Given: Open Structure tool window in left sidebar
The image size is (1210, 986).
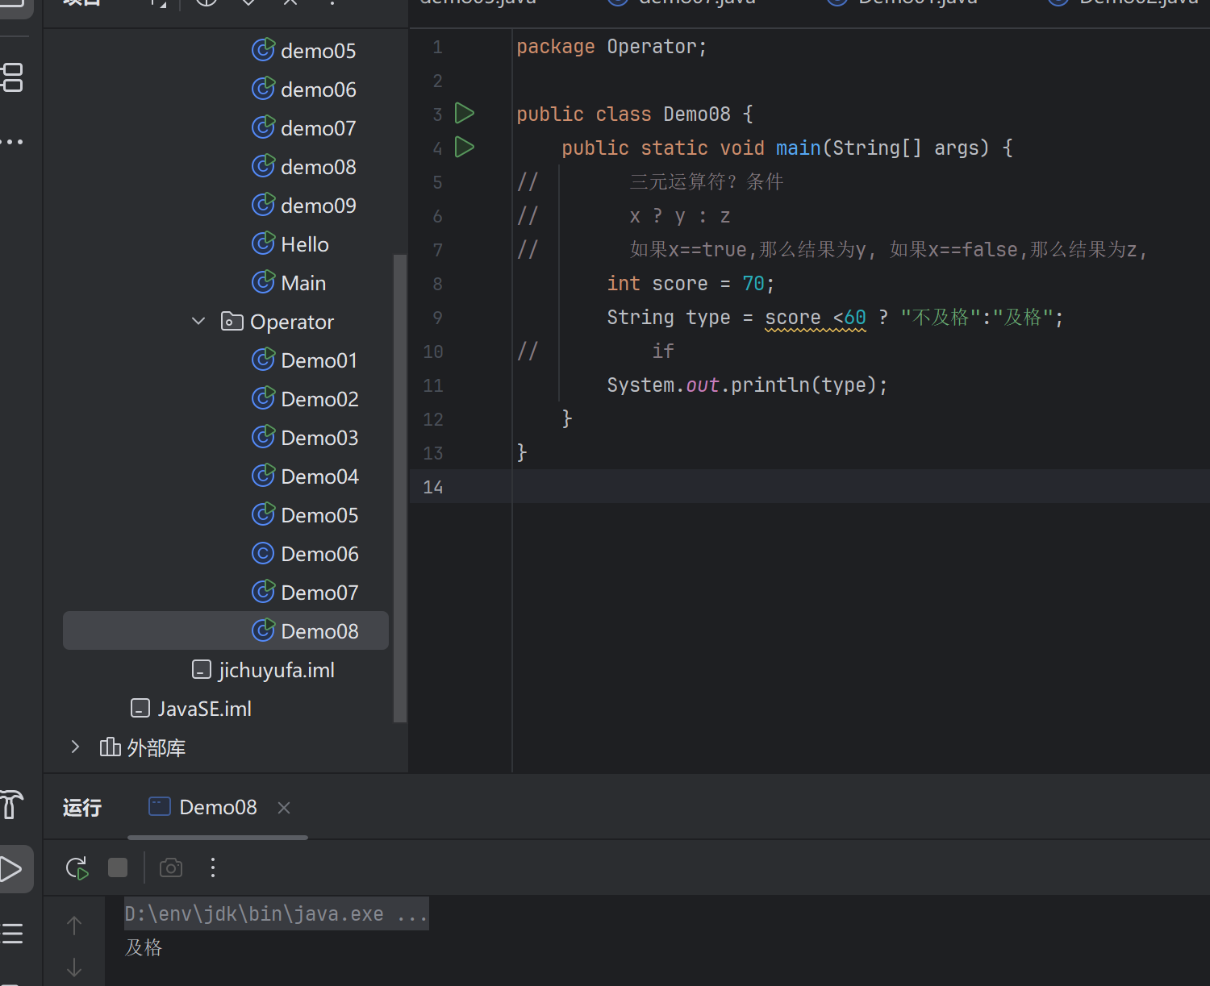Looking at the screenshot, I should pos(12,78).
